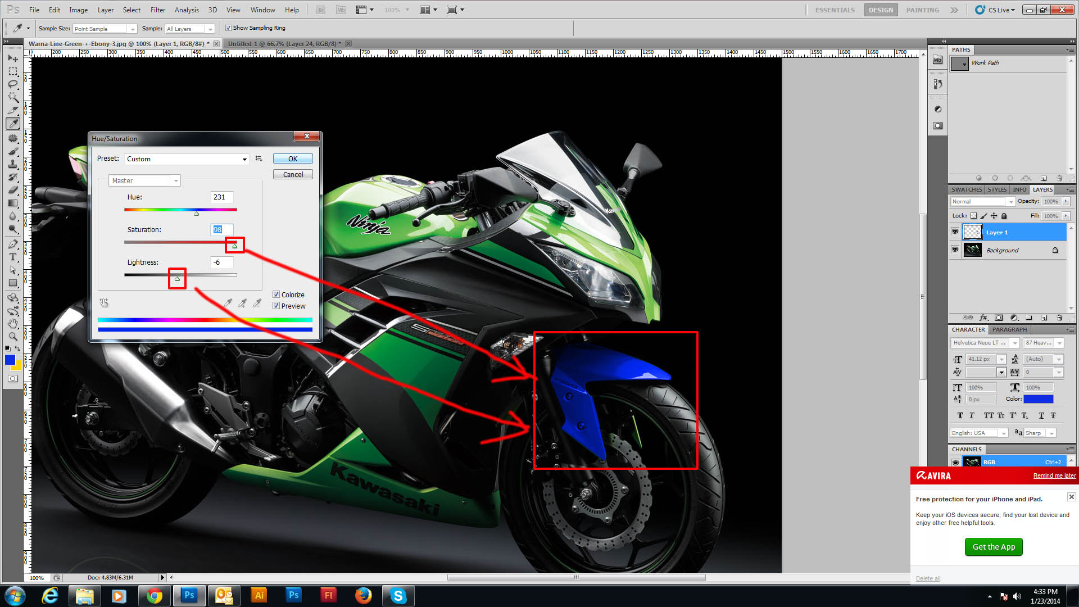Select the Eyedropper tool in toolbox
The height and width of the screenshot is (607, 1079).
coord(13,124)
